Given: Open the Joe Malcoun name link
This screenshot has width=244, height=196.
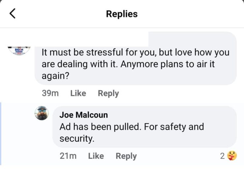Looking at the screenshot, I should tap(83, 115).
